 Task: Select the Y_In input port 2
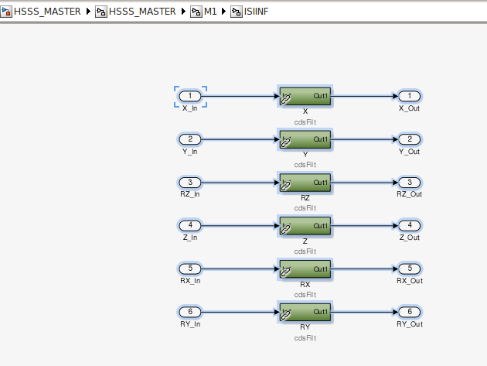click(x=190, y=139)
